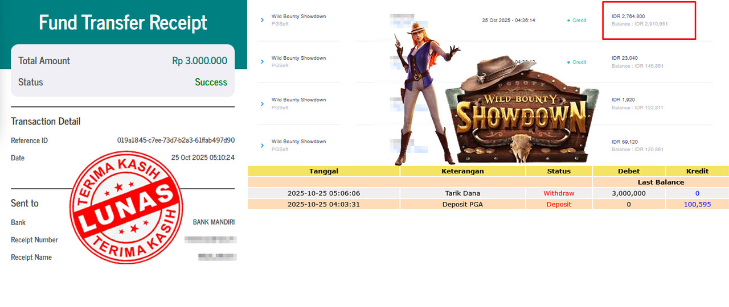Click the 'Balance : IDR 145,851' text
Image resolution: width=729 pixels, height=307 pixels.
(637, 66)
